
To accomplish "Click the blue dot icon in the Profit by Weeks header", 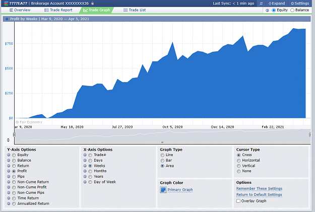I will pyautogui.click(x=7, y=19).
